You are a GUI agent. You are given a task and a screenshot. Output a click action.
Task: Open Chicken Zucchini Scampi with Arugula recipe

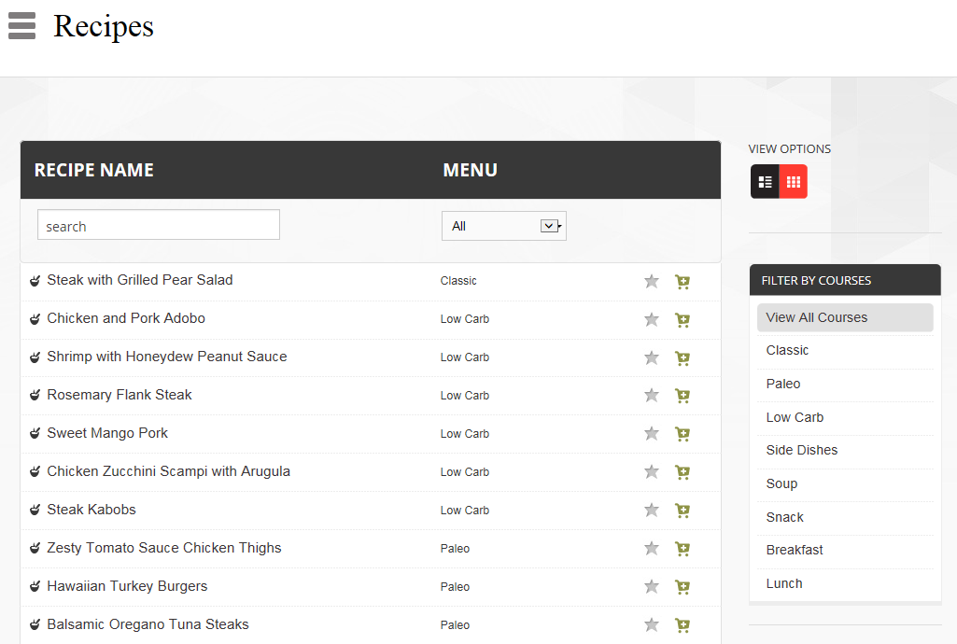(168, 471)
